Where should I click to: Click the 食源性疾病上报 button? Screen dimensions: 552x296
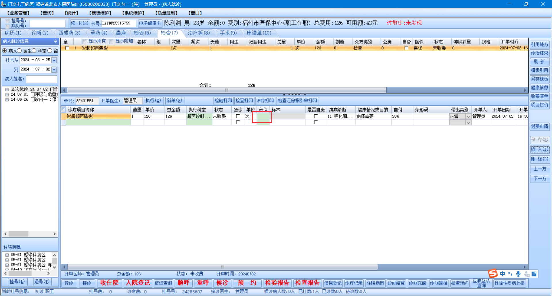[509, 283]
